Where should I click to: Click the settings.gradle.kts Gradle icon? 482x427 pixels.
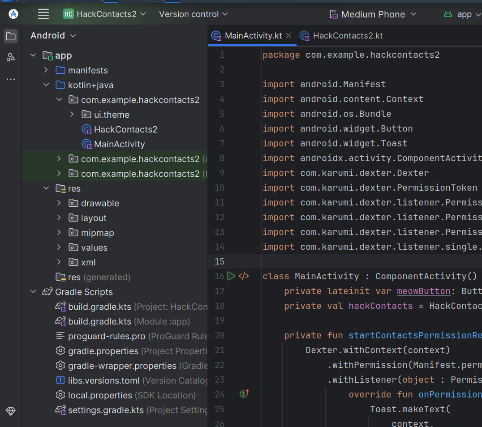coord(60,410)
